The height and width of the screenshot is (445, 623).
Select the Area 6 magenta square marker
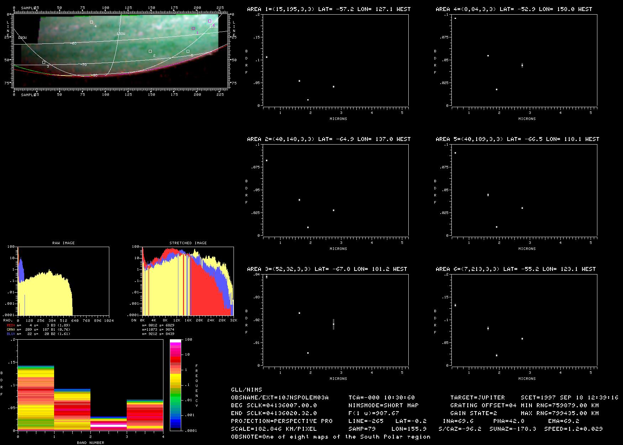coord(210,21)
